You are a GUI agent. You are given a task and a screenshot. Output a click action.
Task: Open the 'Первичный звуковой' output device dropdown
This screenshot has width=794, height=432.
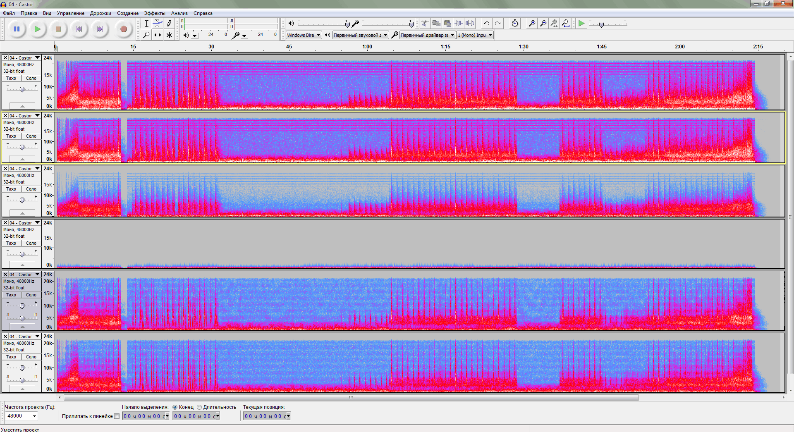point(361,35)
